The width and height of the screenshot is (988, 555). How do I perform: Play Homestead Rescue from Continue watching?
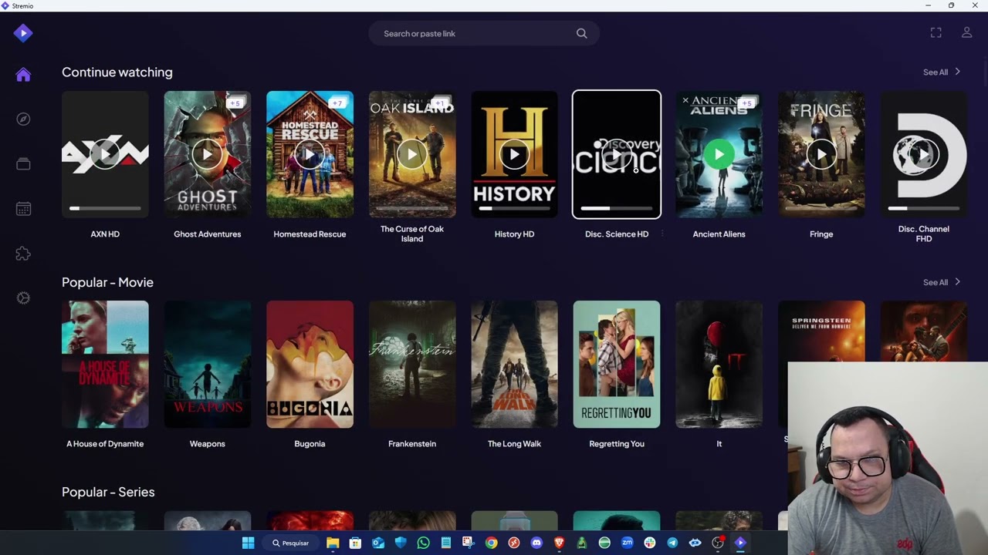pyautogui.click(x=310, y=154)
